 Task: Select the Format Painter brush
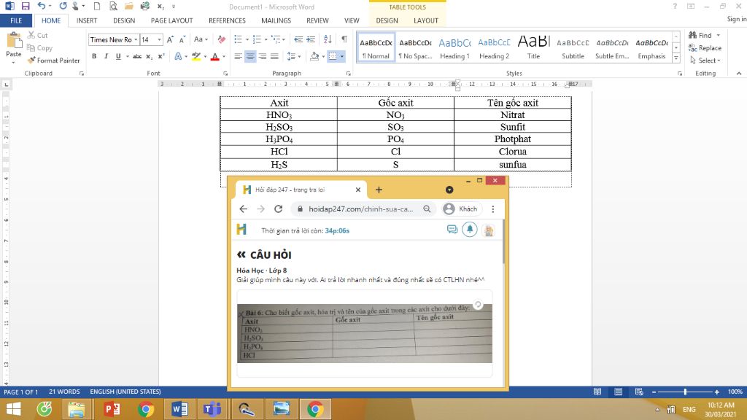coord(53,61)
